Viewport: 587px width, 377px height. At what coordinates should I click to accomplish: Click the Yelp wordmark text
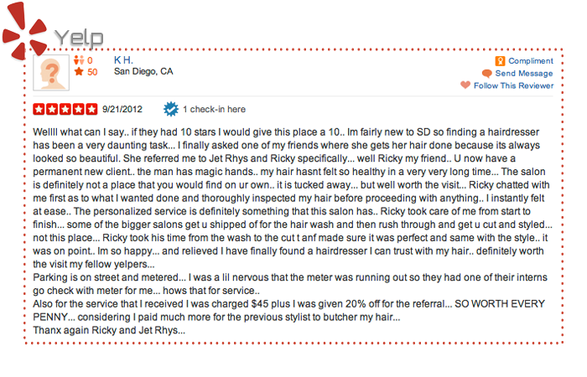click(x=79, y=38)
